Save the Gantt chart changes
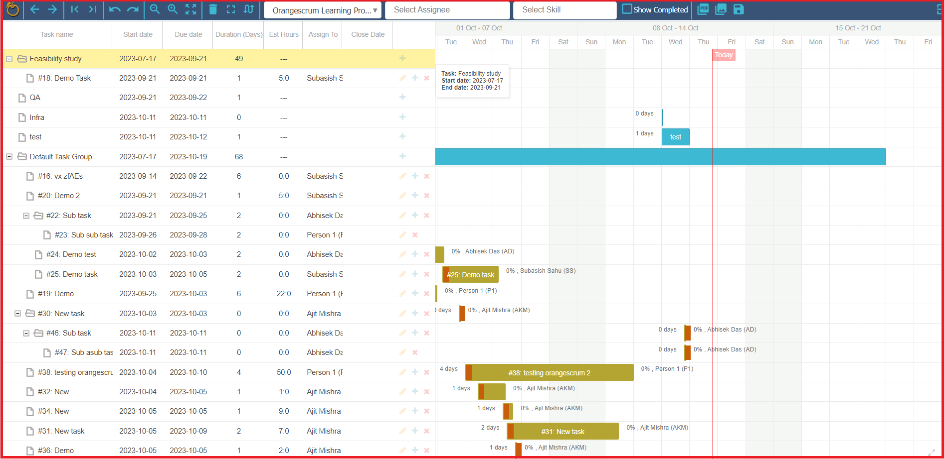 [x=739, y=9]
